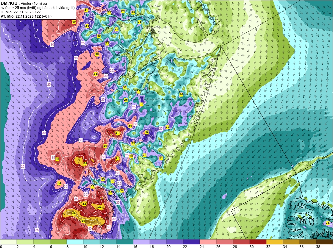
Task: Pick the yellow-gold 32–34 m/s legend swatch
Action: click(274, 242)
